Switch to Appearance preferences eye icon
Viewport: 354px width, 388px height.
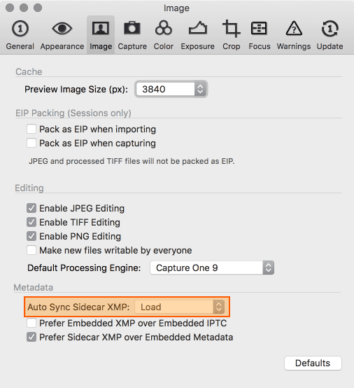pos(62,29)
